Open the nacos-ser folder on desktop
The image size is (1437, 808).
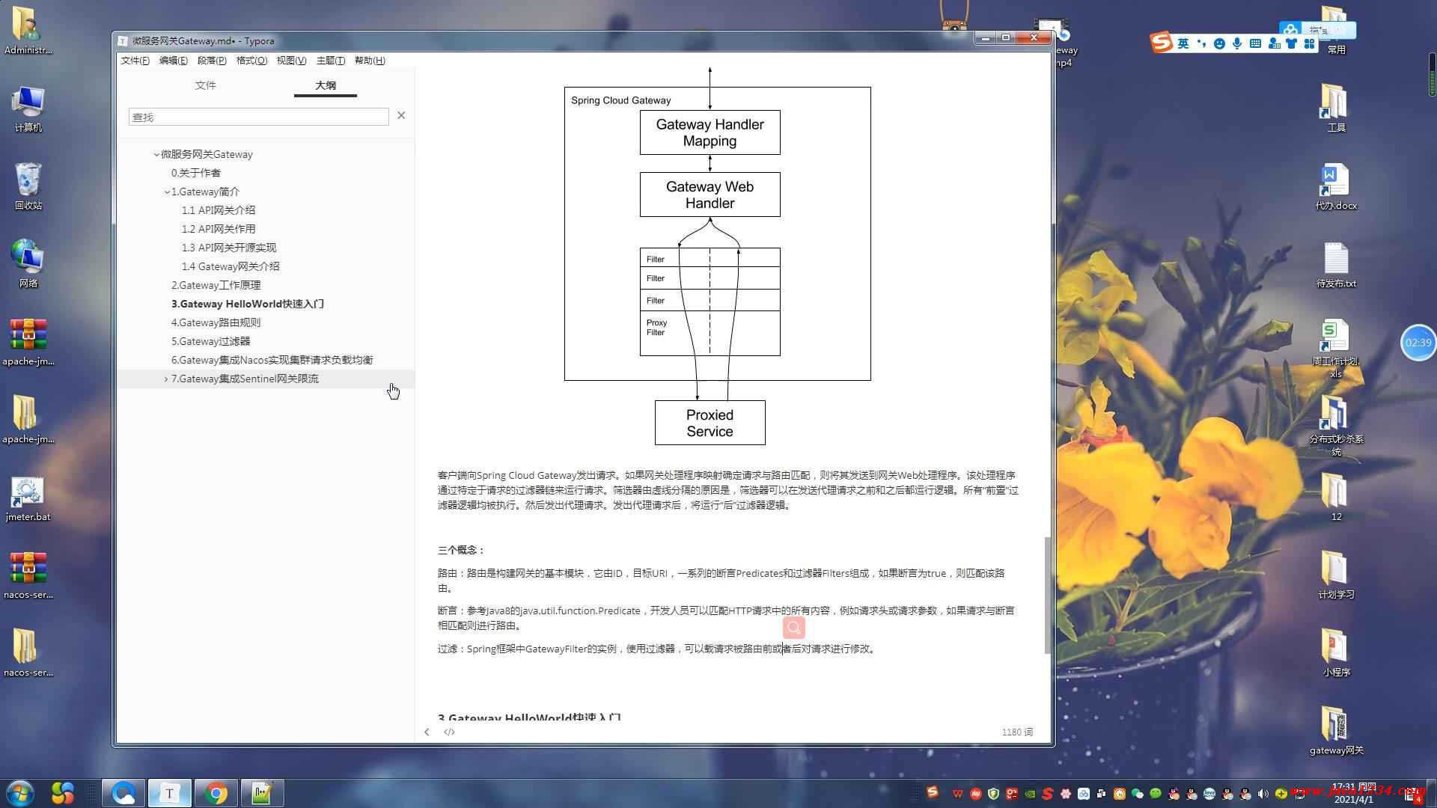pos(28,653)
